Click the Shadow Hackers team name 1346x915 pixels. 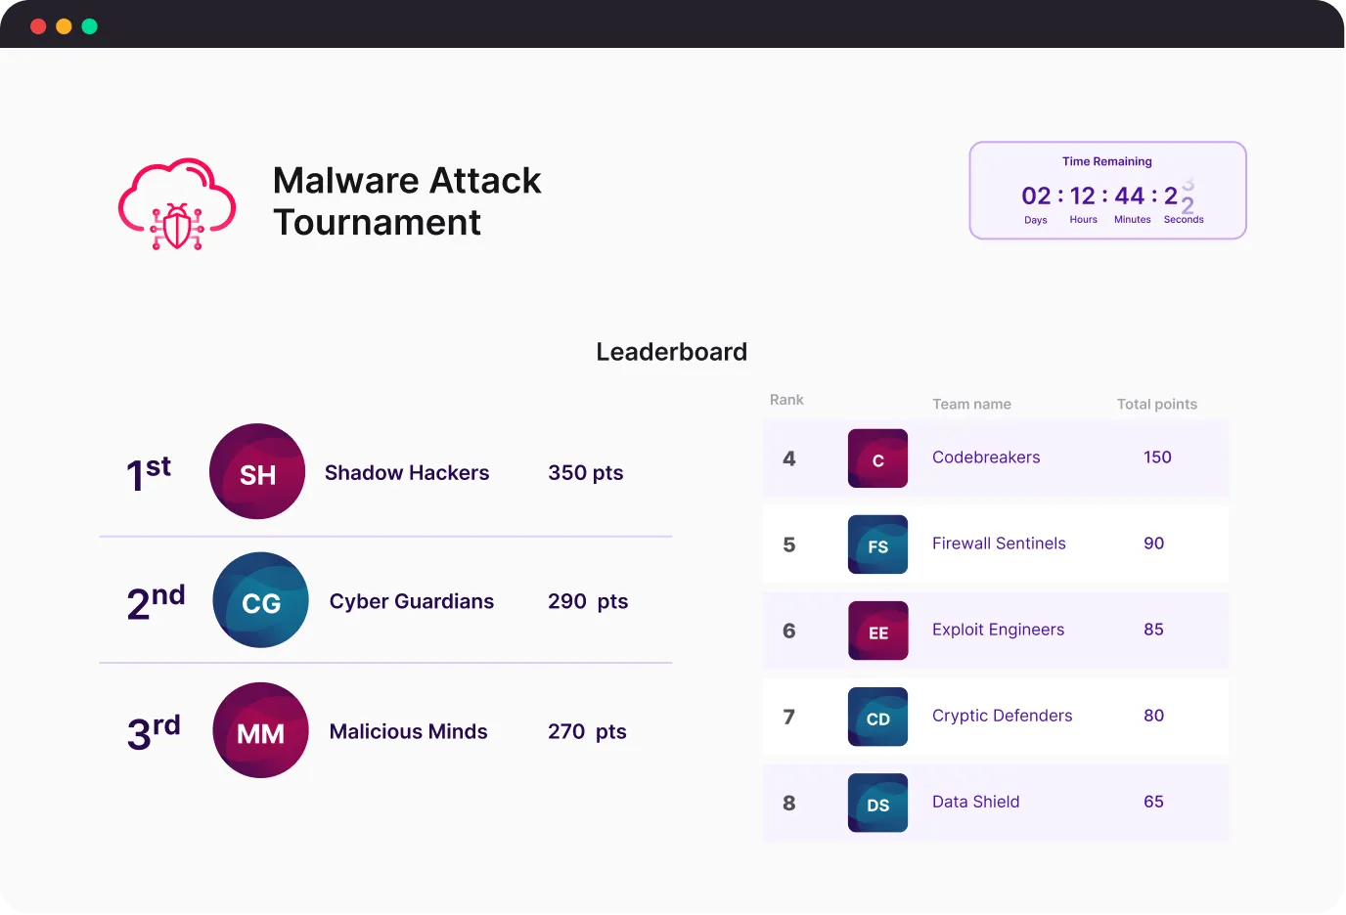coord(407,473)
